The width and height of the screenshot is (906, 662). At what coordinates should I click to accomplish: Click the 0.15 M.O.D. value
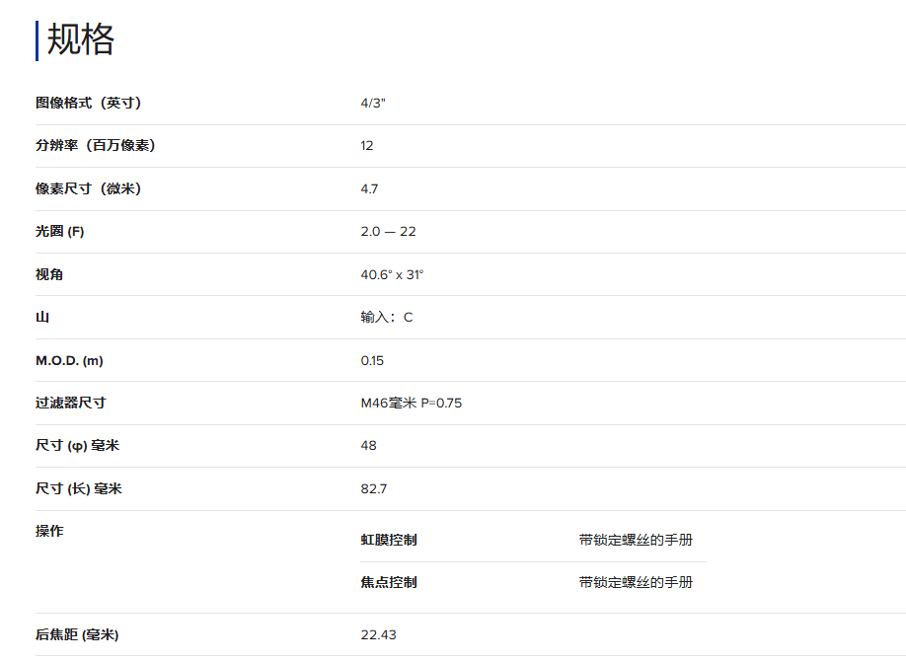(372, 361)
